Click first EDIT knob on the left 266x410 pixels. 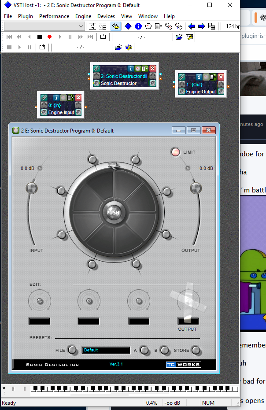coord(40,301)
